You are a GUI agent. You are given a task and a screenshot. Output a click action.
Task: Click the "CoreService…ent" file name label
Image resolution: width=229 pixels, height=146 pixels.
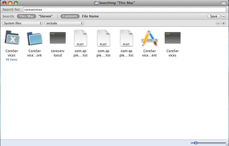(x=149, y=53)
